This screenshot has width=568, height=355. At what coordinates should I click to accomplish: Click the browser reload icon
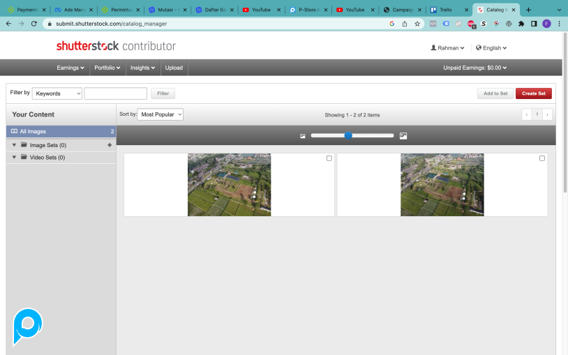34,23
